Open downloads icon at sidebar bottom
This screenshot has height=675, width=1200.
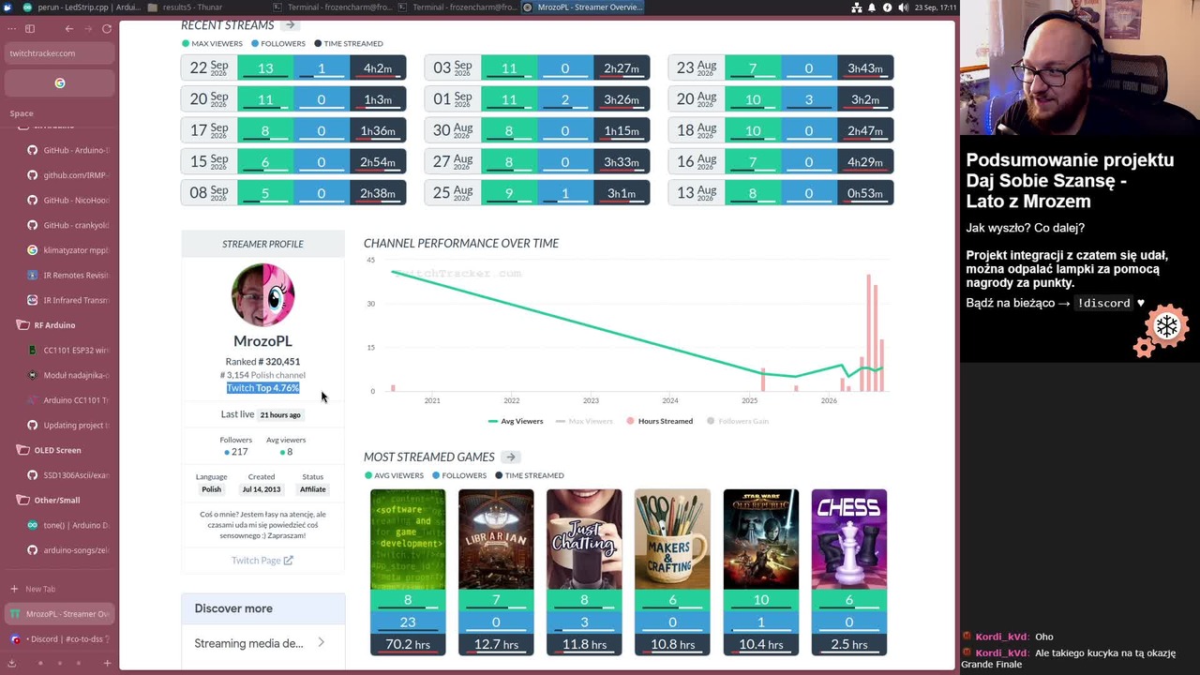click(x=14, y=663)
